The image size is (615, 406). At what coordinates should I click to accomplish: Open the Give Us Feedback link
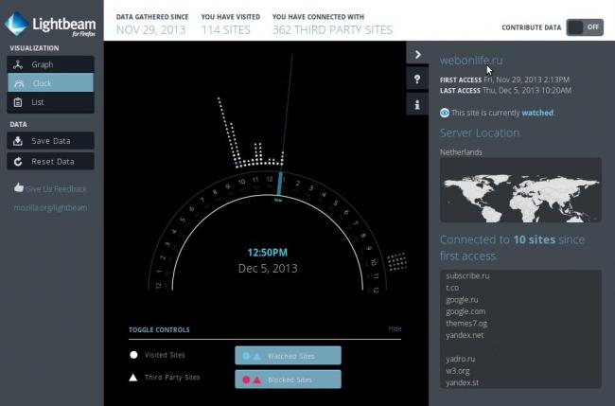[56, 188]
